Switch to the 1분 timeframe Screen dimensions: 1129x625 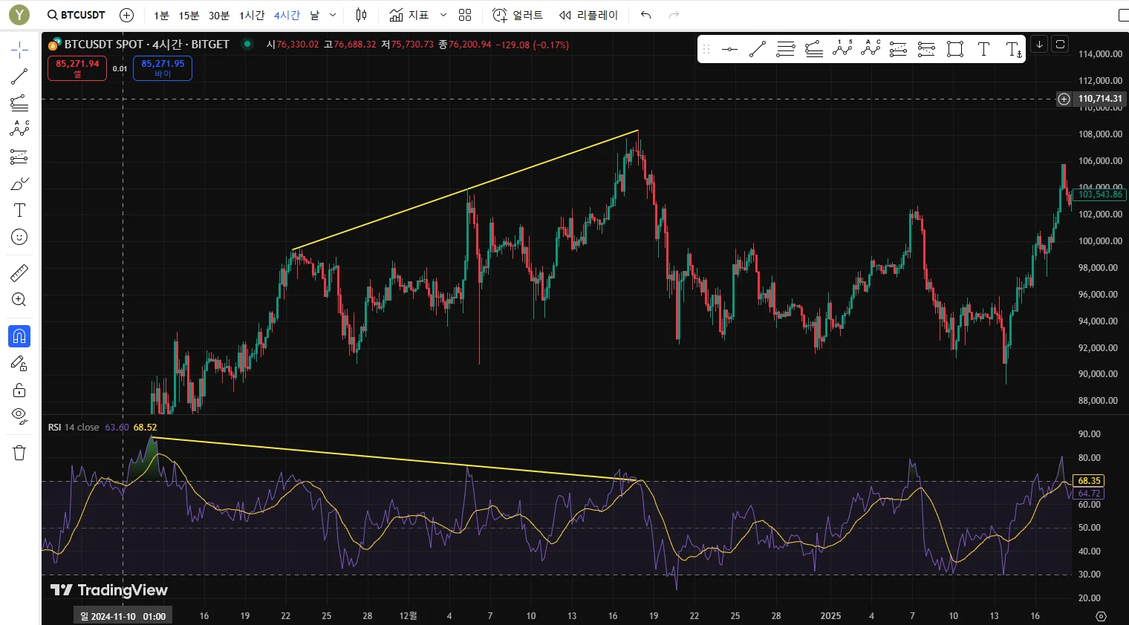point(161,15)
